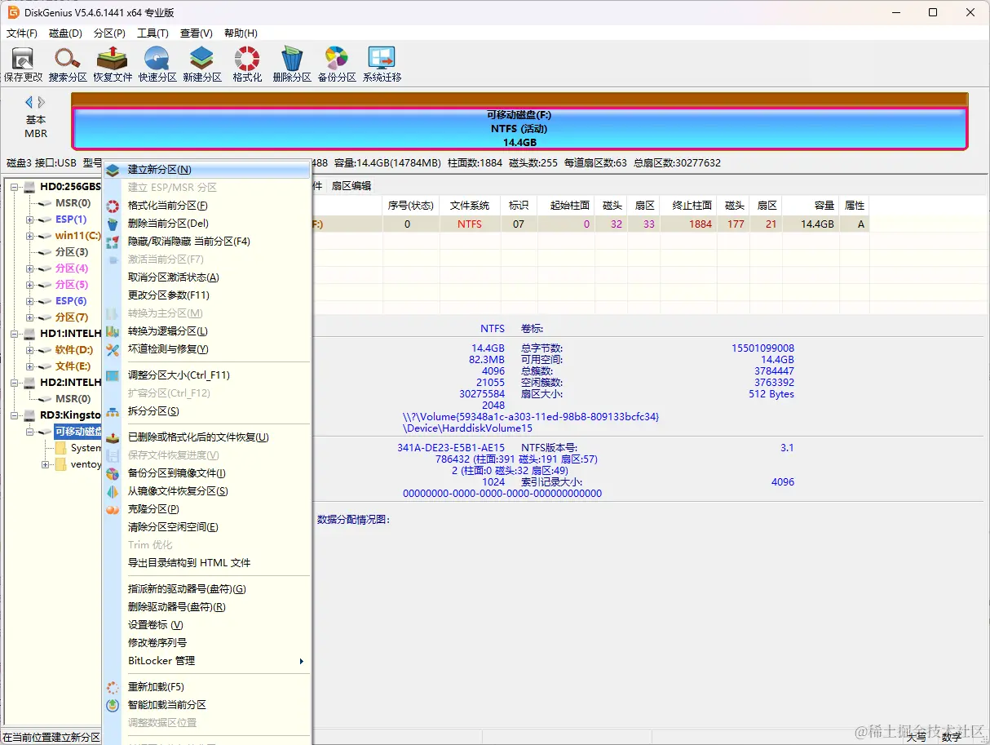Click the DiskGenius title bar logo
The width and height of the screenshot is (990, 745).
tap(13, 12)
